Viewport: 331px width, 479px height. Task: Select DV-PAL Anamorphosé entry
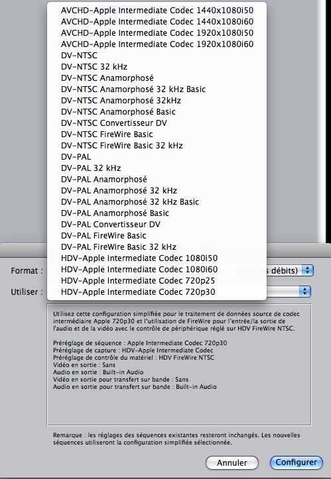click(x=157, y=179)
